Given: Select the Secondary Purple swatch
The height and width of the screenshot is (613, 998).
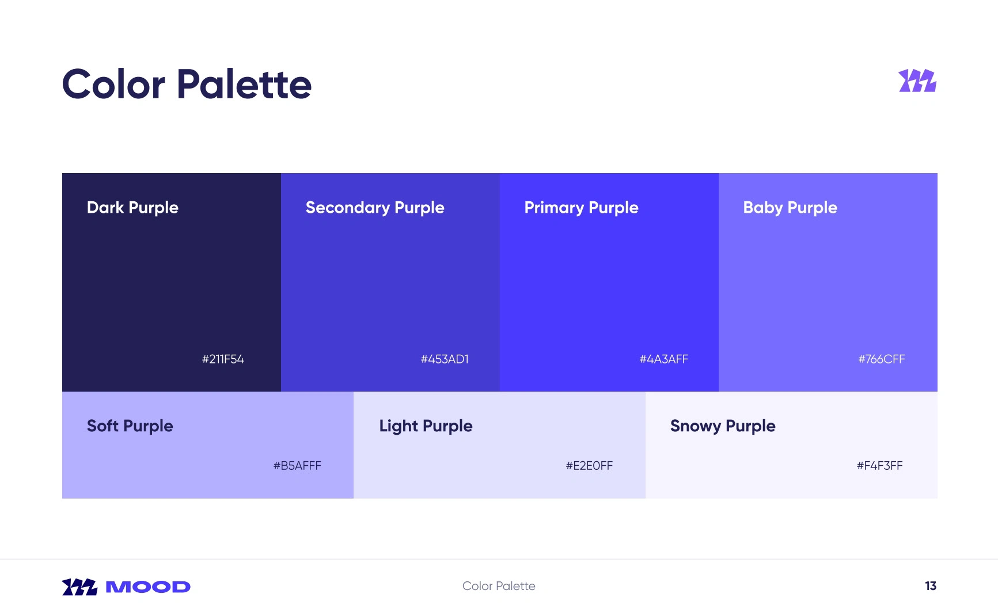Looking at the screenshot, I should point(390,282).
